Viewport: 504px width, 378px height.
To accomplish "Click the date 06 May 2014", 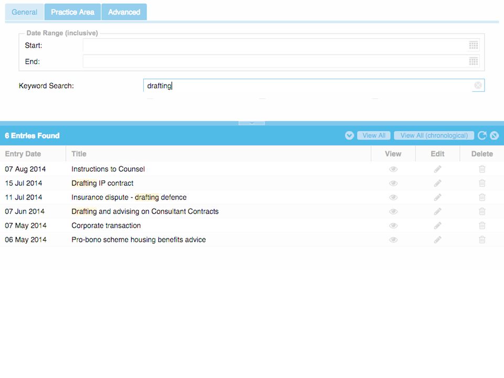I will point(26,240).
